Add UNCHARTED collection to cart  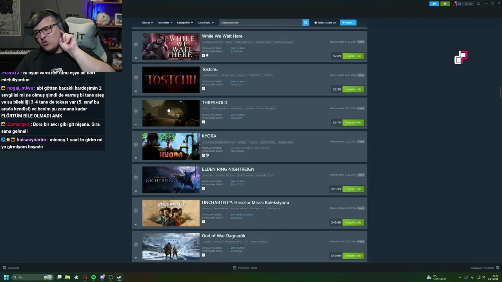[x=353, y=222]
